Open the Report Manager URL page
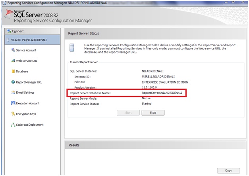 pos(29,82)
